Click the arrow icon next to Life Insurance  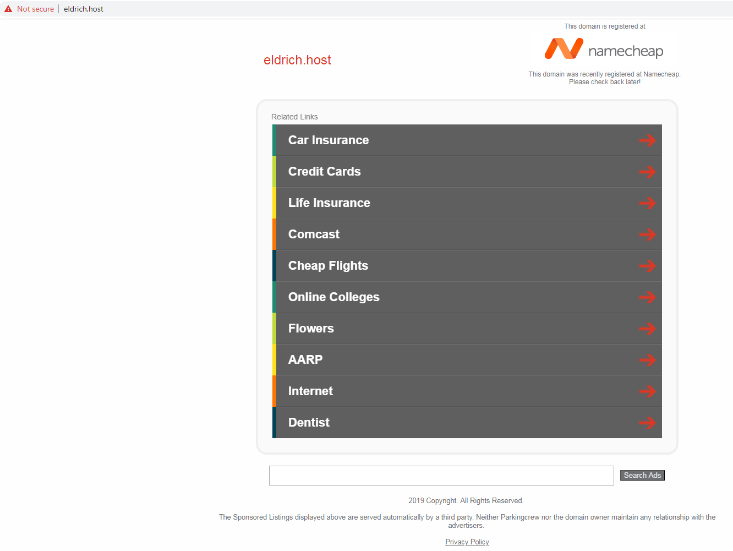(x=647, y=203)
